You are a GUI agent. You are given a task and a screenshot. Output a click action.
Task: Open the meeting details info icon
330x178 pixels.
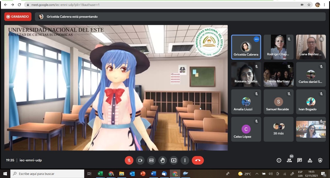279,160
